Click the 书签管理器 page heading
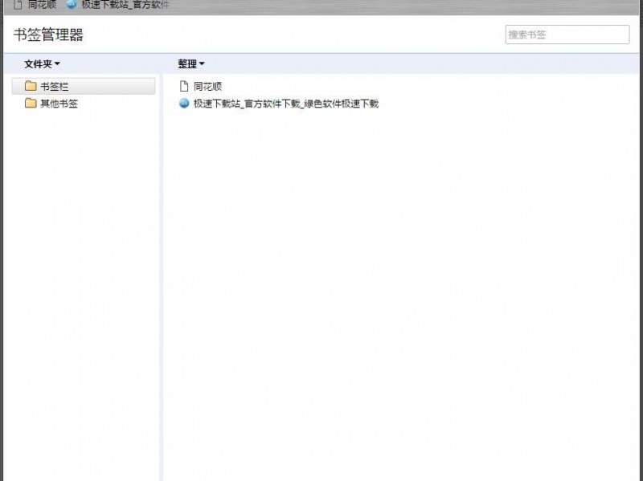The image size is (643, 481). pyautogui.click(x=48, y=35)
